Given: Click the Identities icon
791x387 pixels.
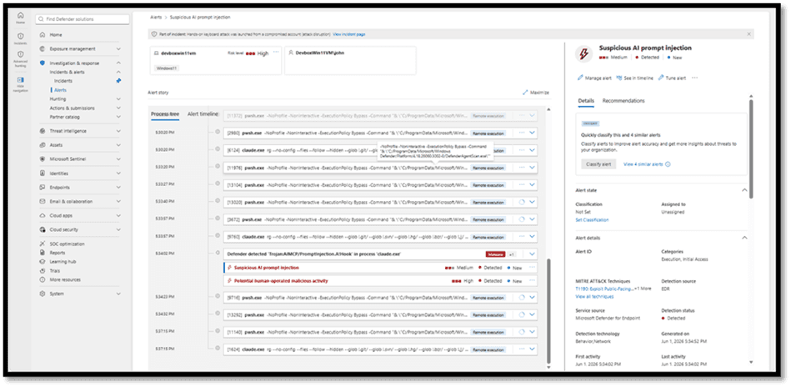Looking at the screenshot, I should click(x=43, y=173).
